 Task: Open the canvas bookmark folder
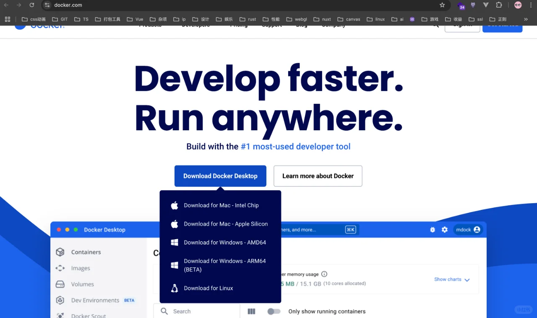point(349,19)
